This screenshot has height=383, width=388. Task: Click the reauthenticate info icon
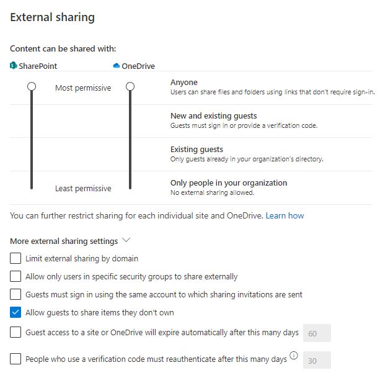click(x=294, y=356)
